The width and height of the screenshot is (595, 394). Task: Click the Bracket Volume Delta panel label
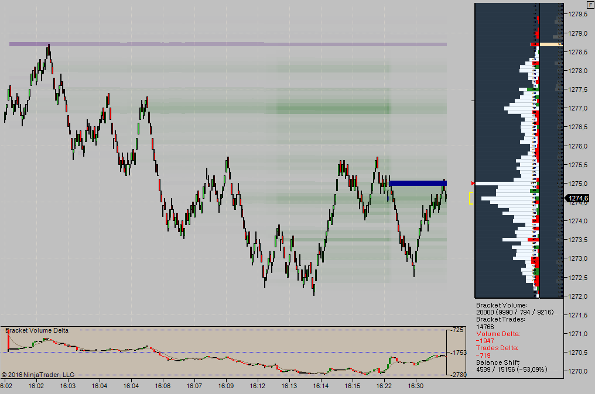36,330
